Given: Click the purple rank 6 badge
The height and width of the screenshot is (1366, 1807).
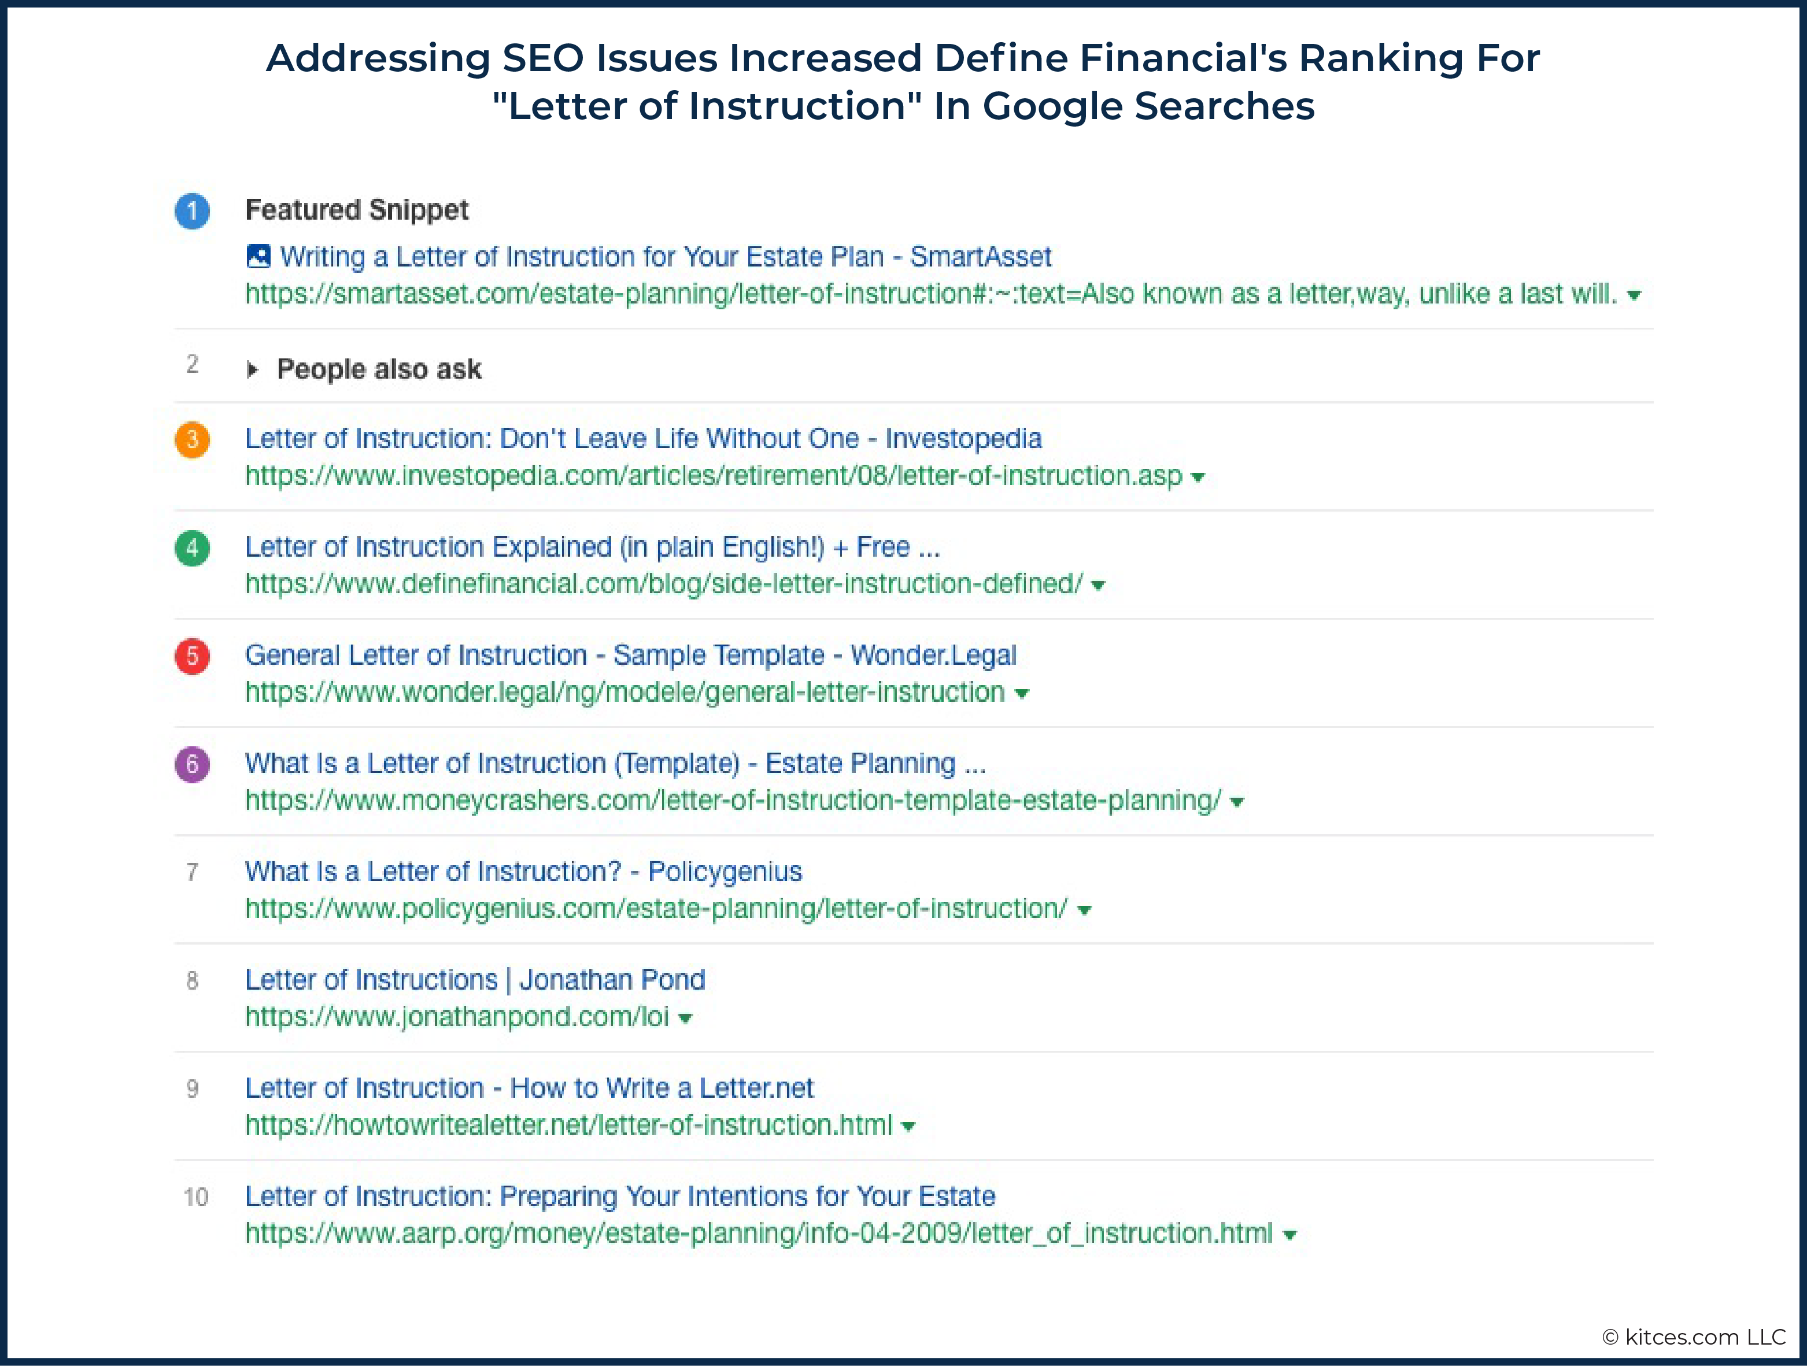Looking at the screenshot, I should coord(192,764).
